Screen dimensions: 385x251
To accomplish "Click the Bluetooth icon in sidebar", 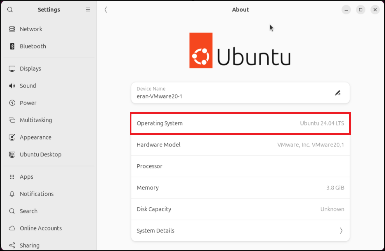I will coord(12,46).
